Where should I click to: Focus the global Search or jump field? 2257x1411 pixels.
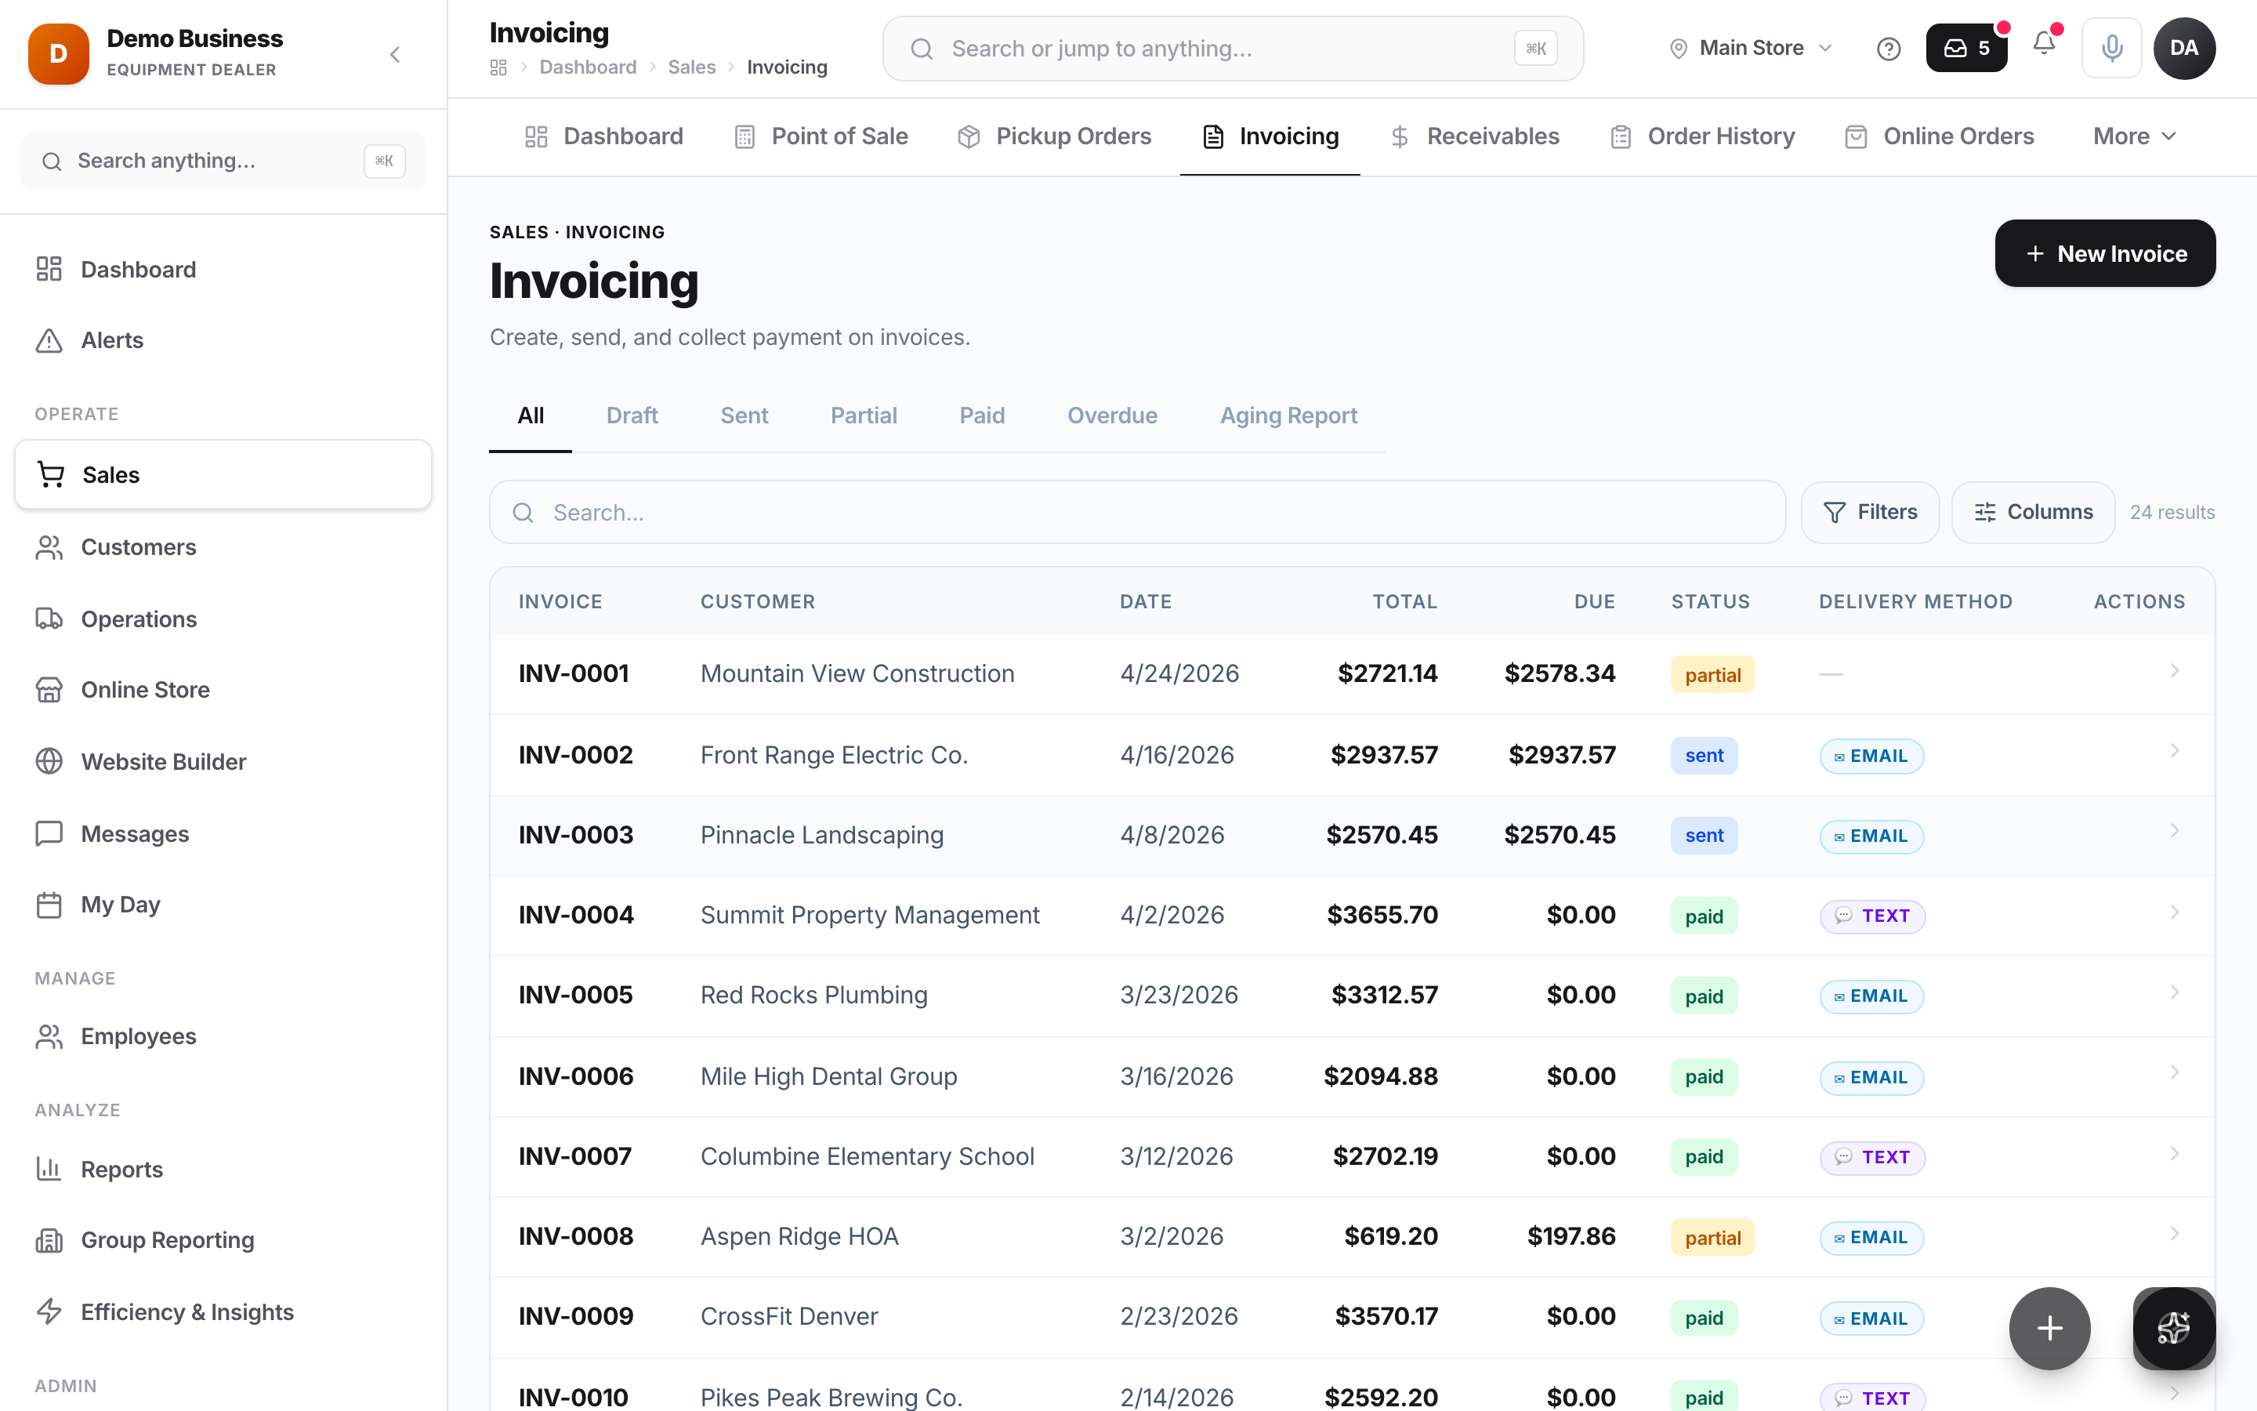pos(1233,49)
